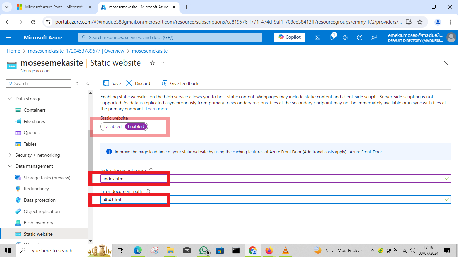
Task: Open Queues in the sidebar
Action: (x=32, y=133)
